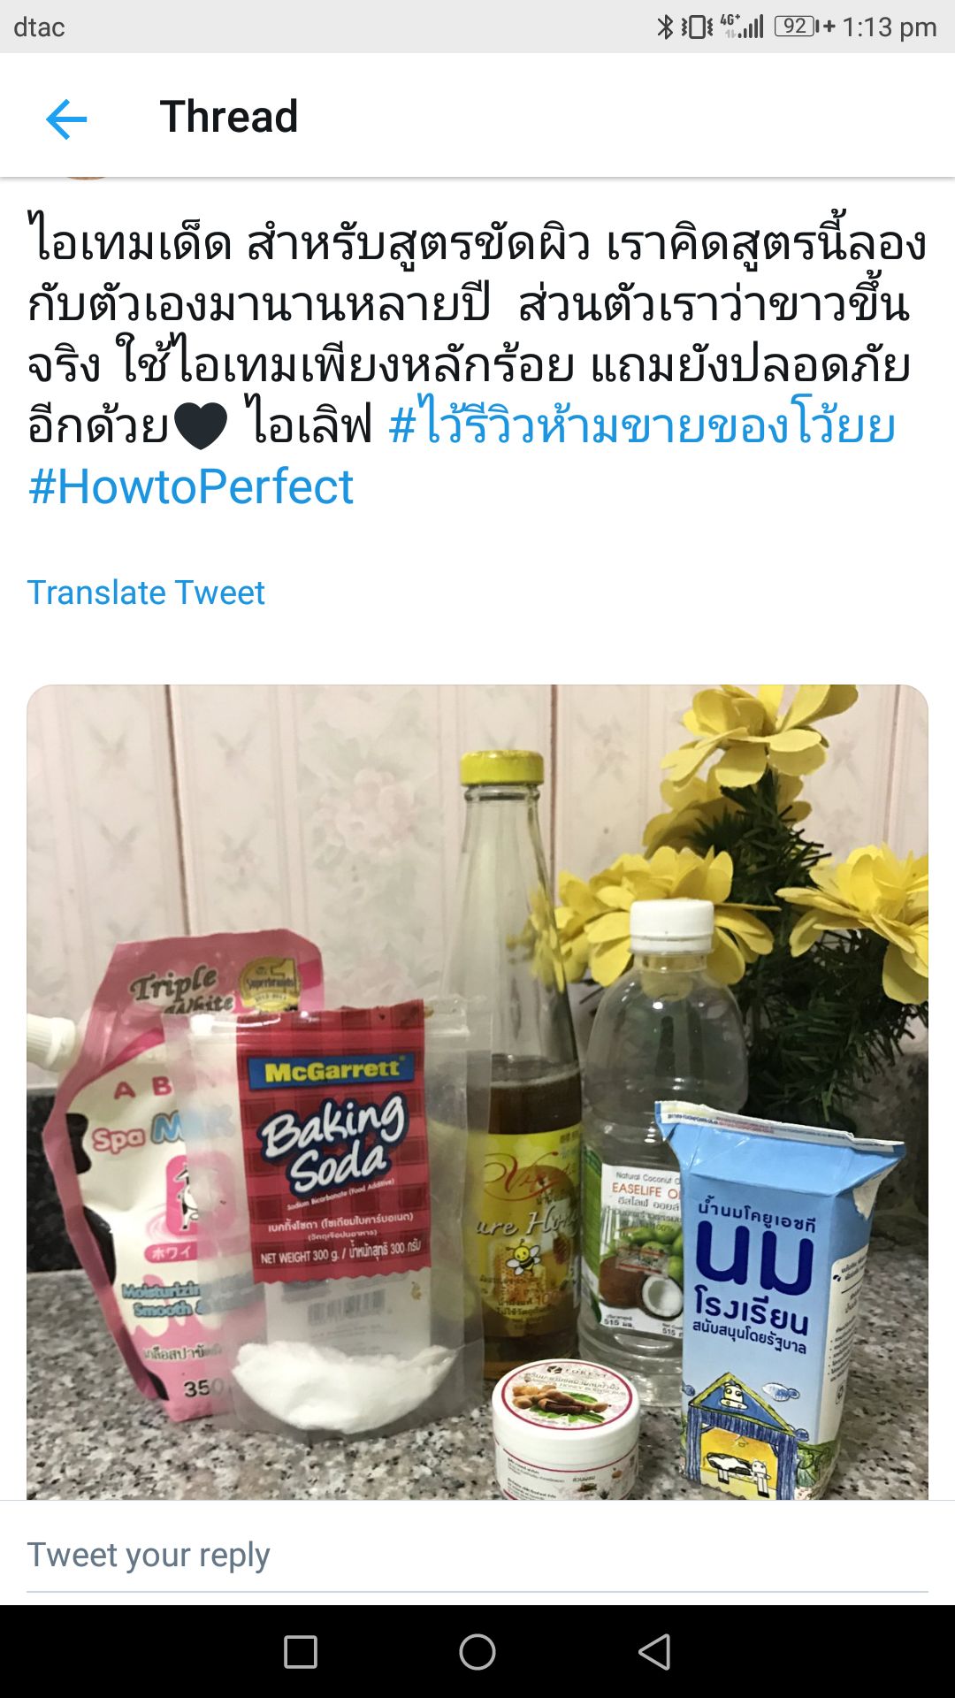Tap the dtac carrier label
The width and height of the screenshot is (955, 1698).
coord(39,27)
